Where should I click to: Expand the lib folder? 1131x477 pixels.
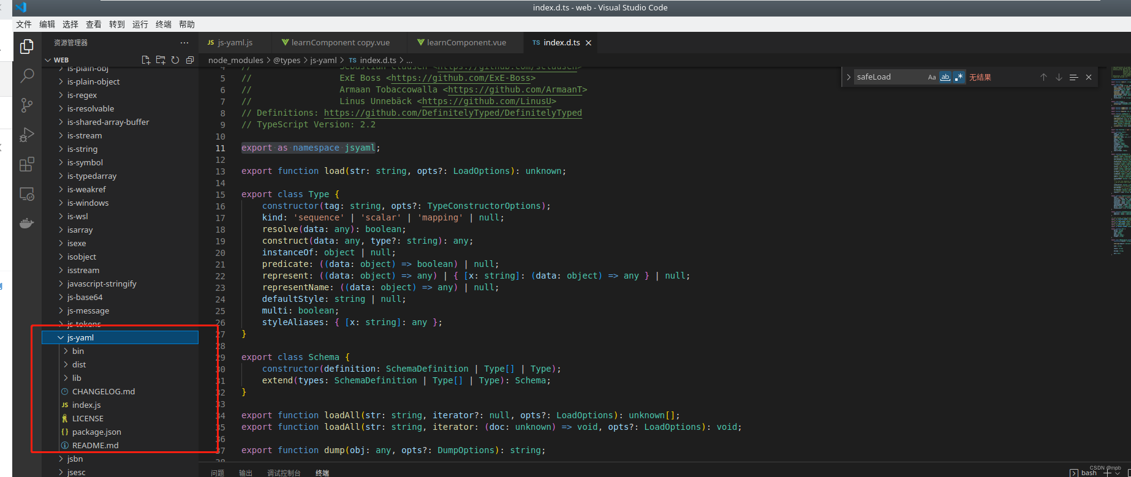(x=66, y=378)
